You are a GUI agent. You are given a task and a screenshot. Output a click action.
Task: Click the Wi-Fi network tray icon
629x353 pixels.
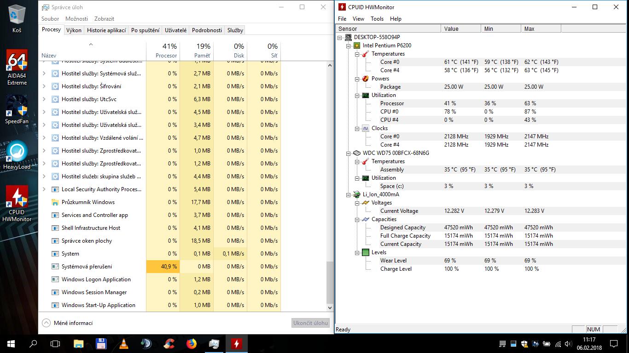coord(558,344)
